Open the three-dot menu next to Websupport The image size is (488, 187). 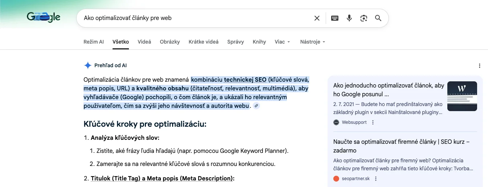373,122
